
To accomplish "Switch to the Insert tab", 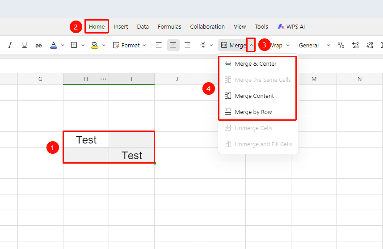I will [121, 27].
